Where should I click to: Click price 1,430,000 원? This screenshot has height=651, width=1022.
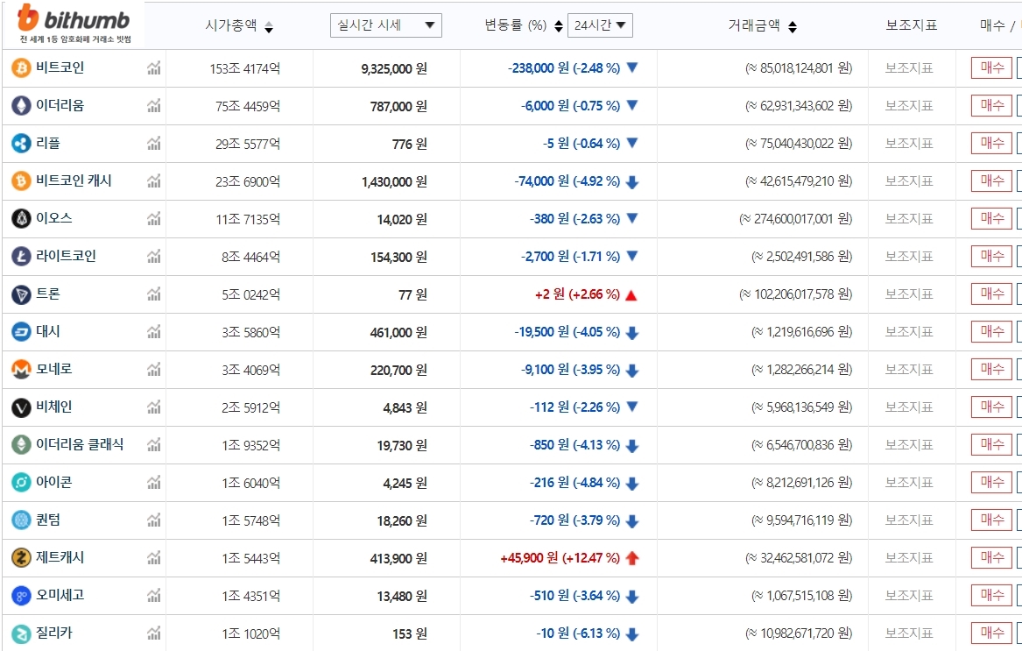(394, 182)
